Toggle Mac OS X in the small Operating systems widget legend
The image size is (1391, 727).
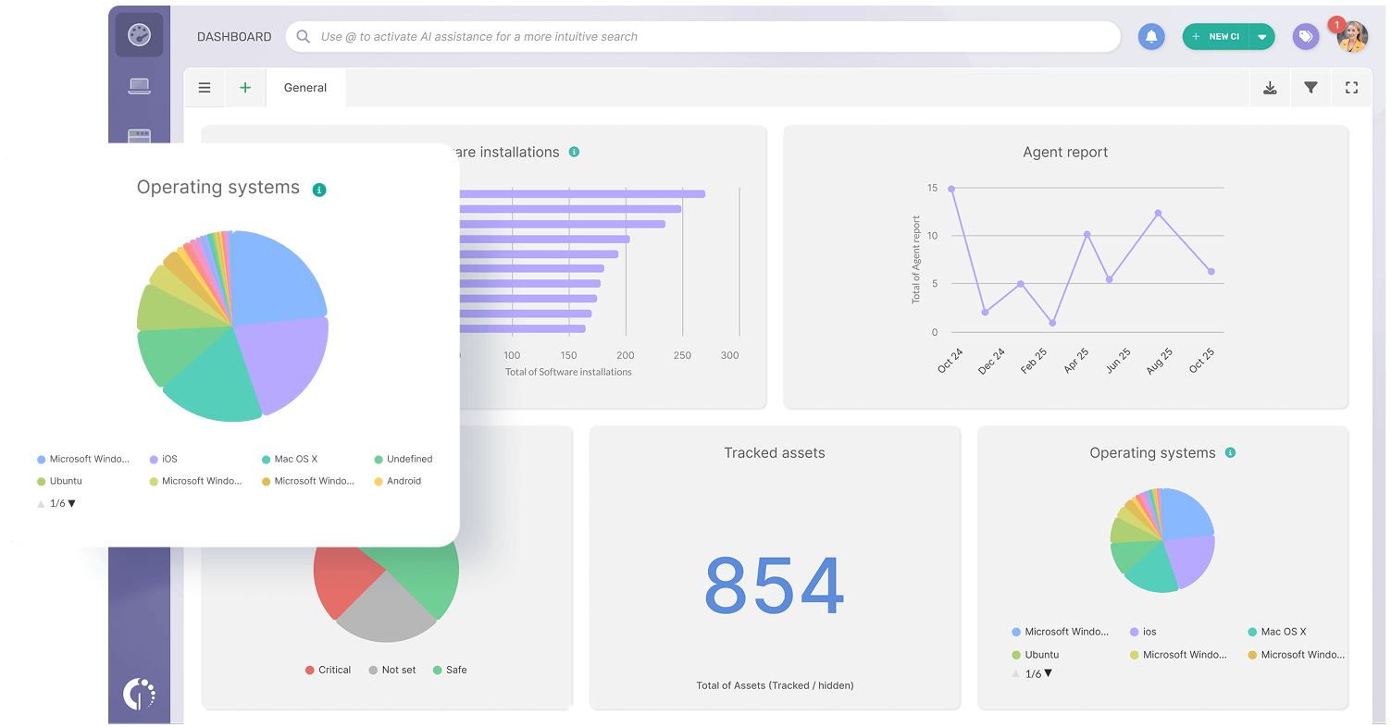(x=1277, y=632)
